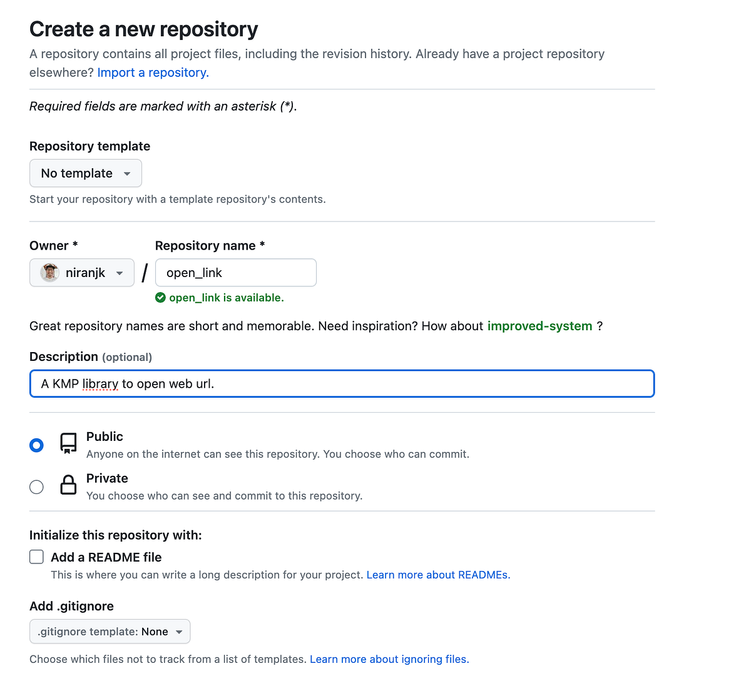
Task: Click the niranjk profile avatar image
Action: (x=49, y=272)
